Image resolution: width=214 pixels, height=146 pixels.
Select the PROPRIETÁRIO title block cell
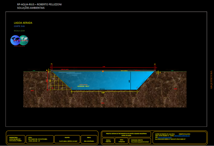click(16, 139)
